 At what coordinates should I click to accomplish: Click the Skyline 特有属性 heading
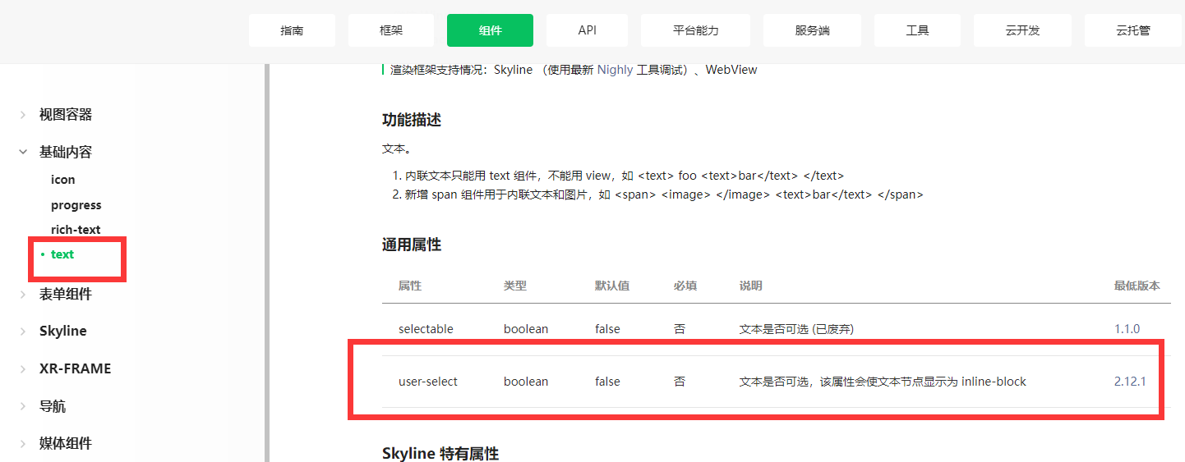coord(440,454)
